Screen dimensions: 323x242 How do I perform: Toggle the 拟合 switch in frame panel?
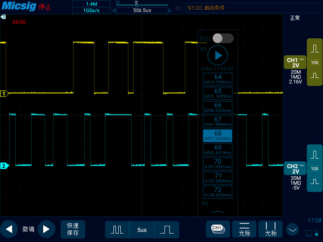coord(223,38)
